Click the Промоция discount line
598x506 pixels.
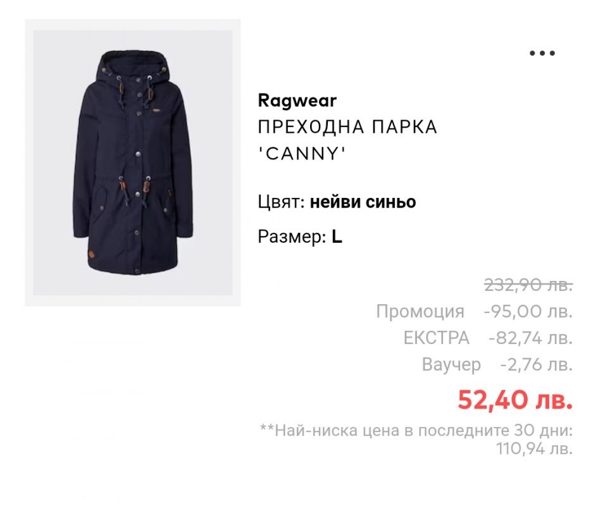[475, 312]
